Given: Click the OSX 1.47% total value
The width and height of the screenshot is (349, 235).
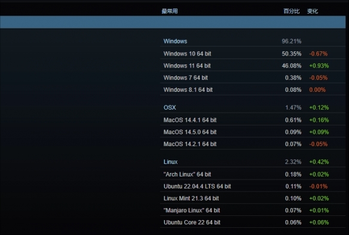Looking at the screenshot, I should (x=293, y=107).
